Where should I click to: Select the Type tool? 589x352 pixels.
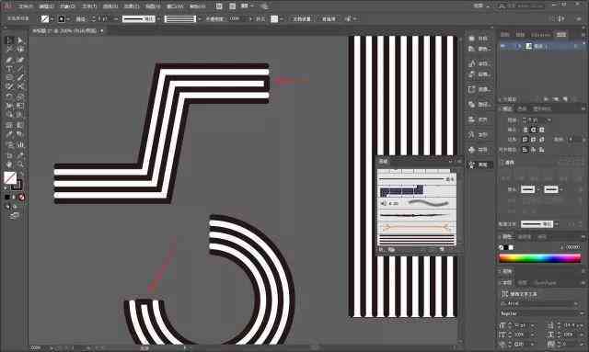(x=9, y=69)
